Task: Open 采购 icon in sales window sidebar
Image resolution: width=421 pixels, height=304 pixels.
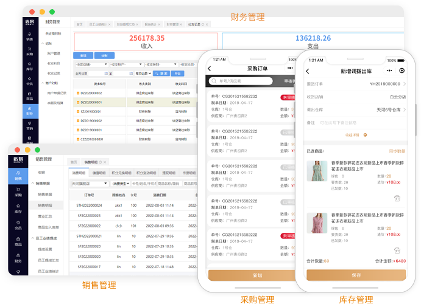Action: pos(18,192)
